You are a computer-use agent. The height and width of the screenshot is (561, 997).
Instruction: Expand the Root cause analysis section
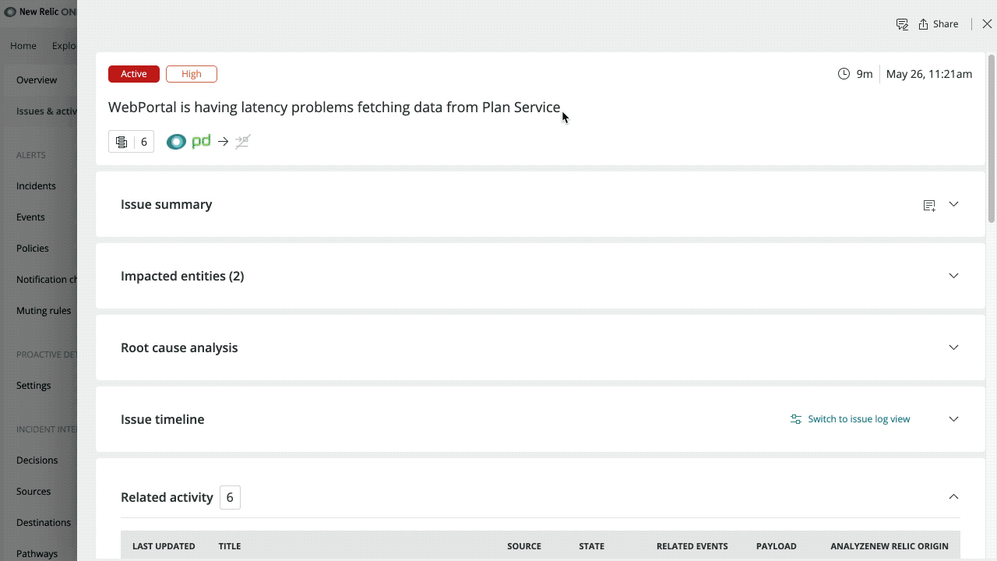[x=953, y=347]
